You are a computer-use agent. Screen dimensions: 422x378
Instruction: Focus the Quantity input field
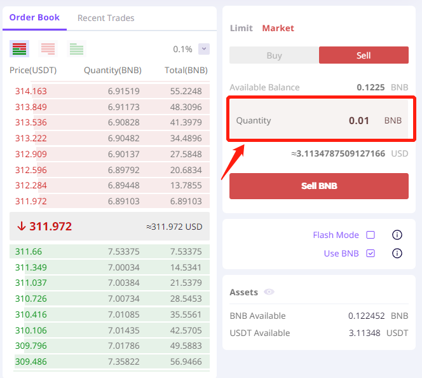pos(319,120)
